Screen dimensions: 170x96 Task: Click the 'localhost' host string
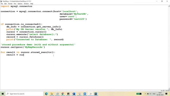tap(69, 11)
